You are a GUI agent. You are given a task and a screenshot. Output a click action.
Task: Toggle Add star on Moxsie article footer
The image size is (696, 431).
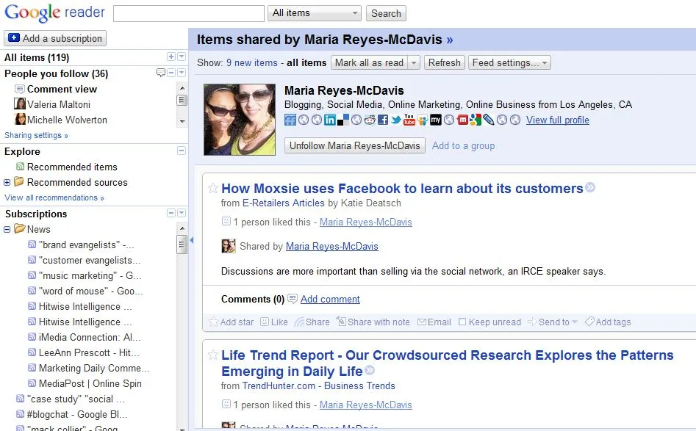[232, 322]
